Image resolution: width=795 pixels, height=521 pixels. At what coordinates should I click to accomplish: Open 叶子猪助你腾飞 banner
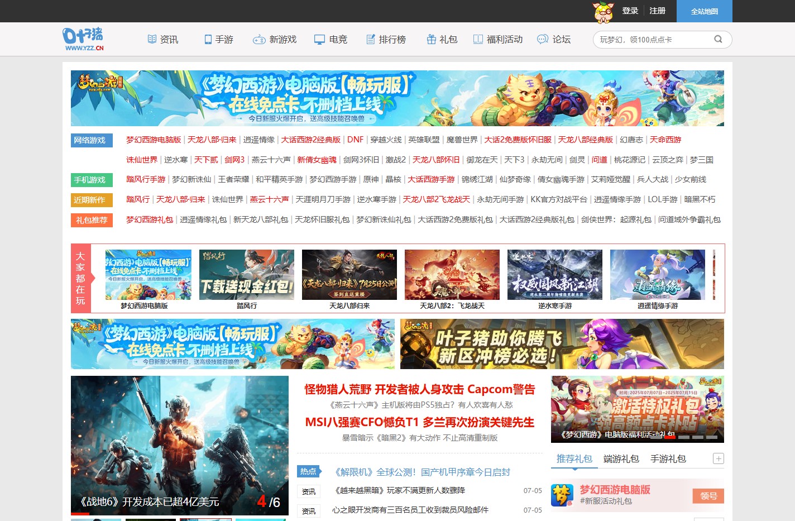tap(562, 344)
